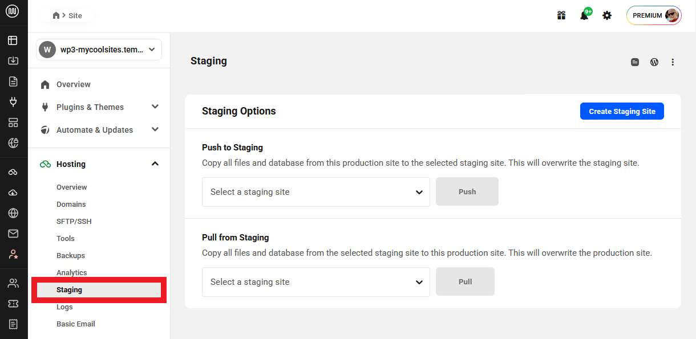Open Analytics under Hosting

72,273
